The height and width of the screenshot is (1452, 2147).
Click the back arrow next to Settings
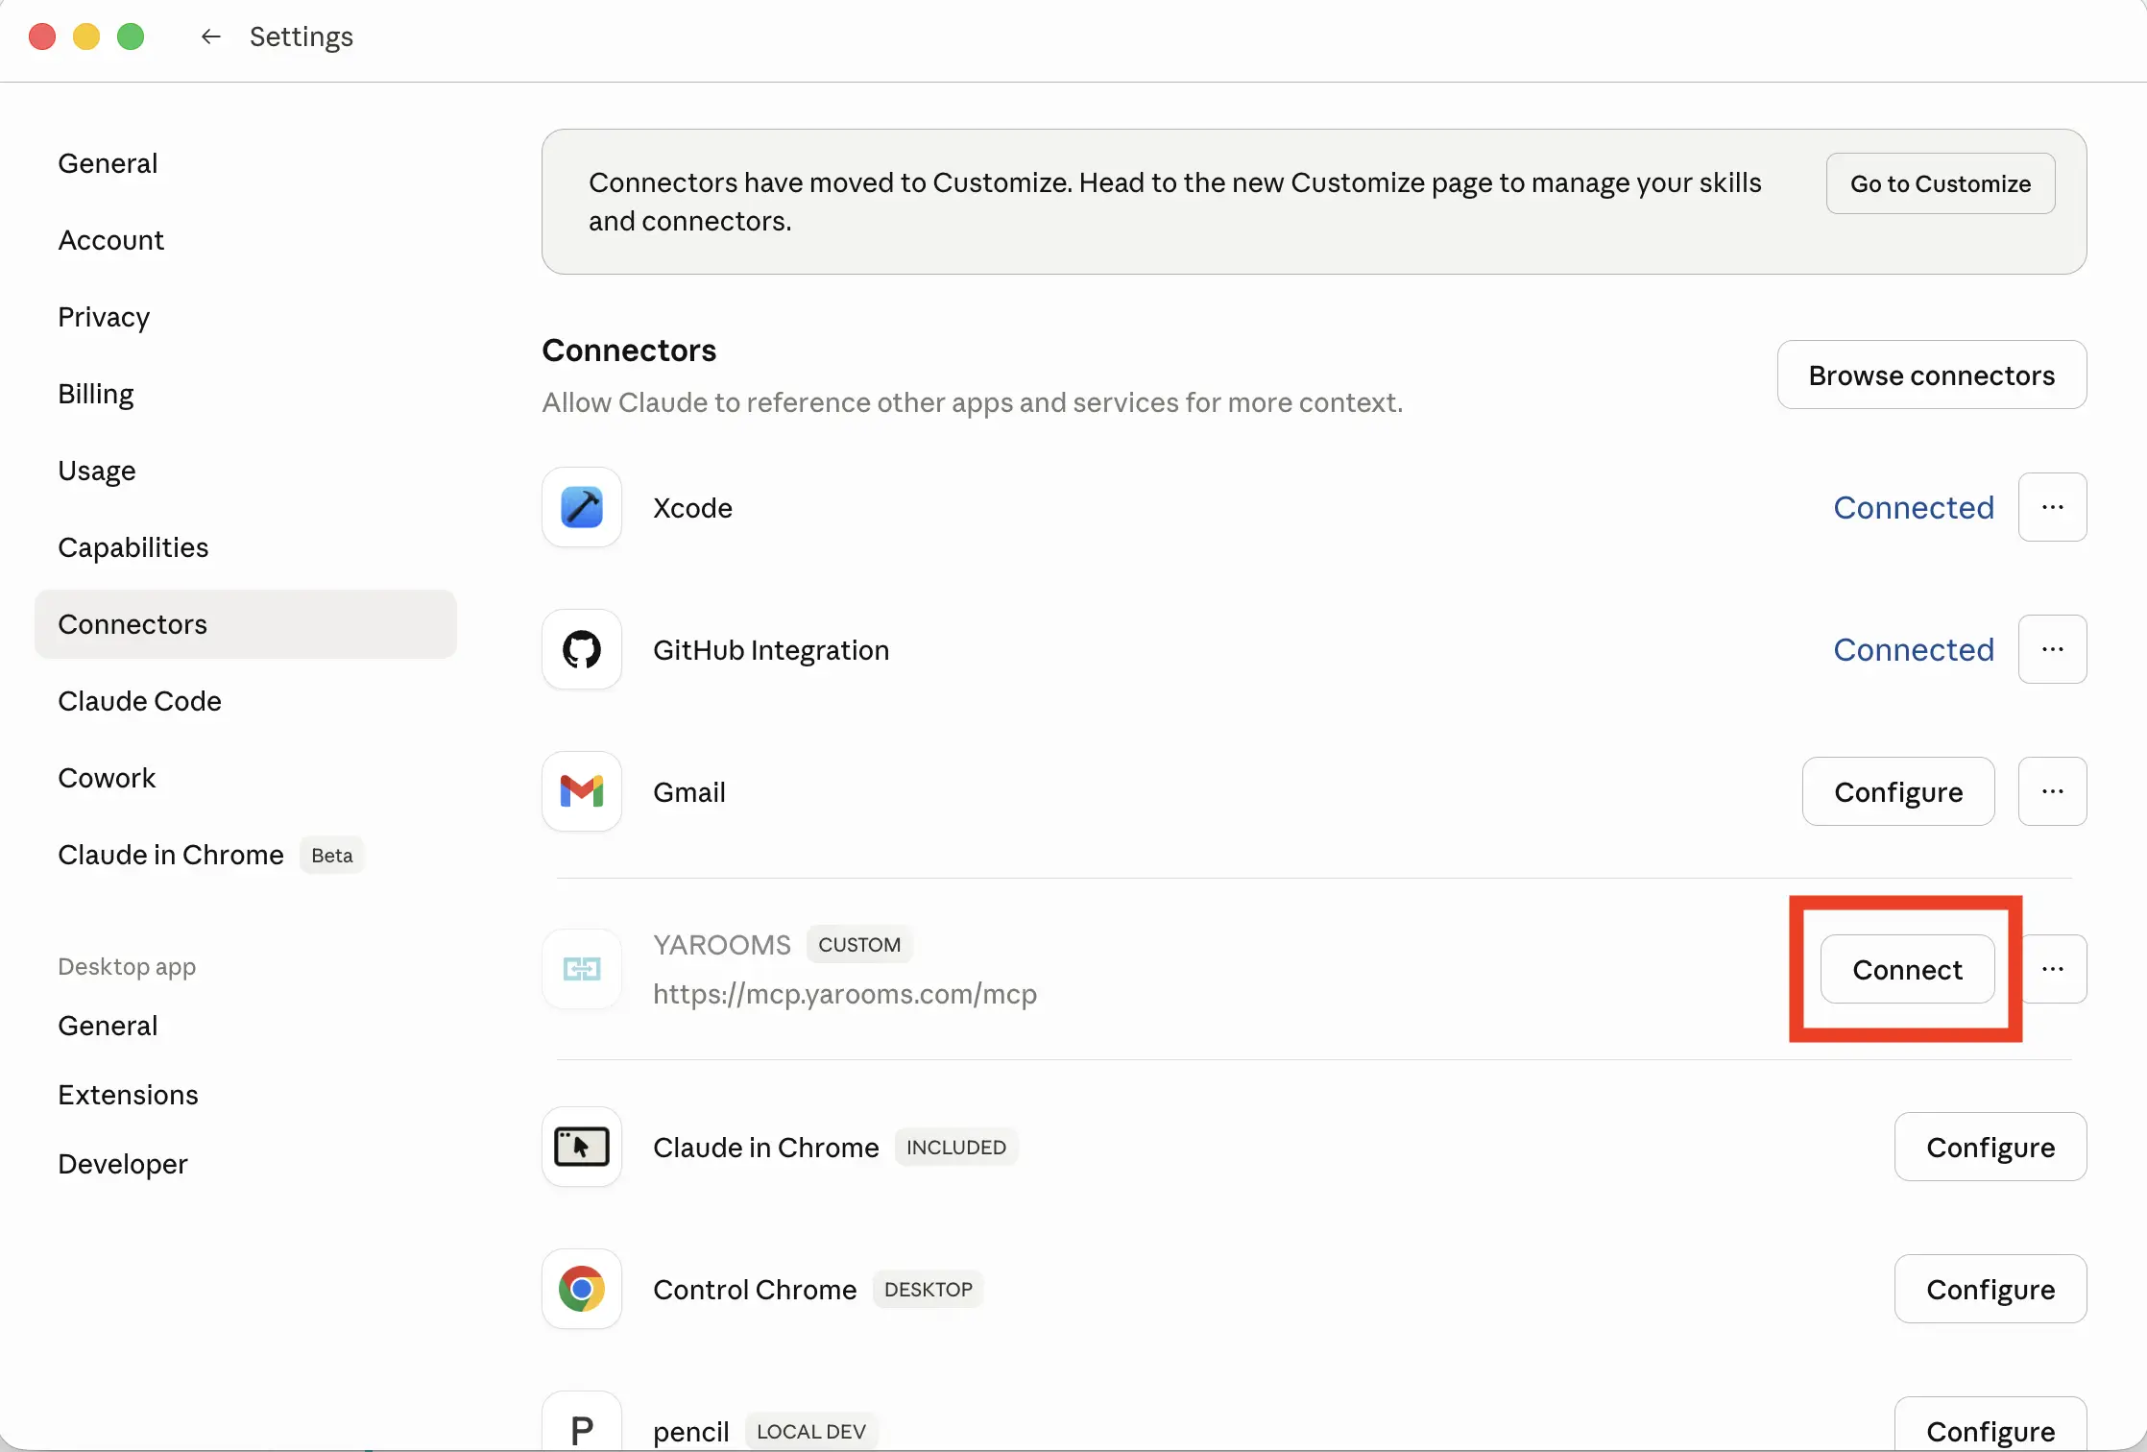pyautogui.click(x=210, y=36)
